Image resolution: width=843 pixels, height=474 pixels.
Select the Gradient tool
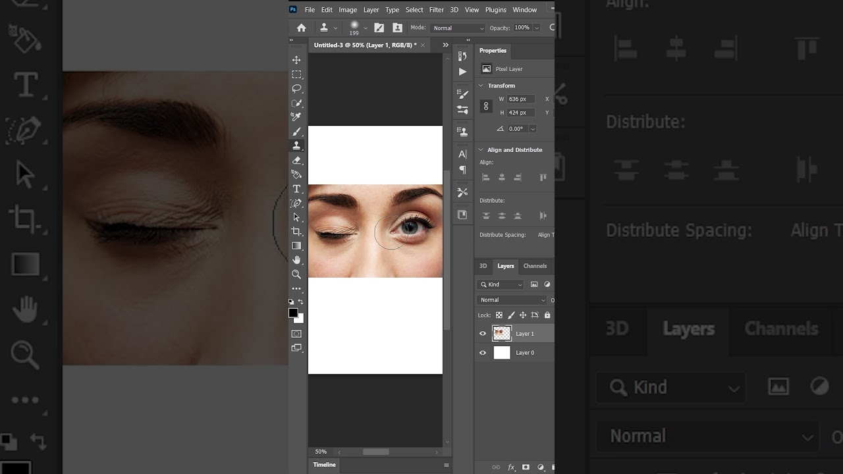tap(296, 246)
